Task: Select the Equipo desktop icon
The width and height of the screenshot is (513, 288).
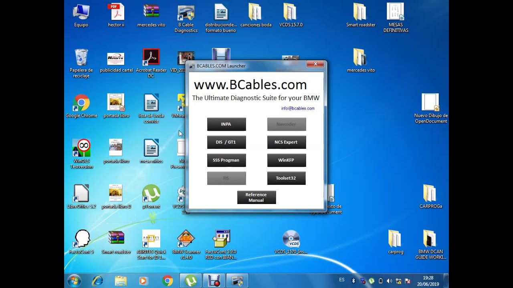Action: (x=81, y=16)
